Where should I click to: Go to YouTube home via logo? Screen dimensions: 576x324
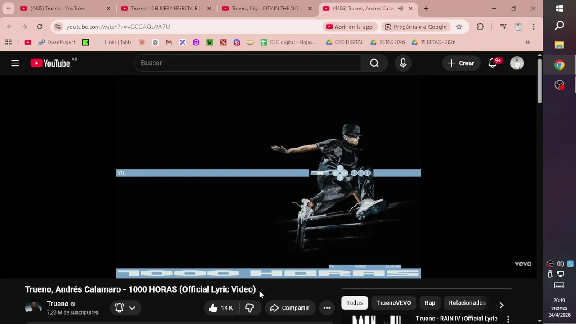click(x=50, y=63)
